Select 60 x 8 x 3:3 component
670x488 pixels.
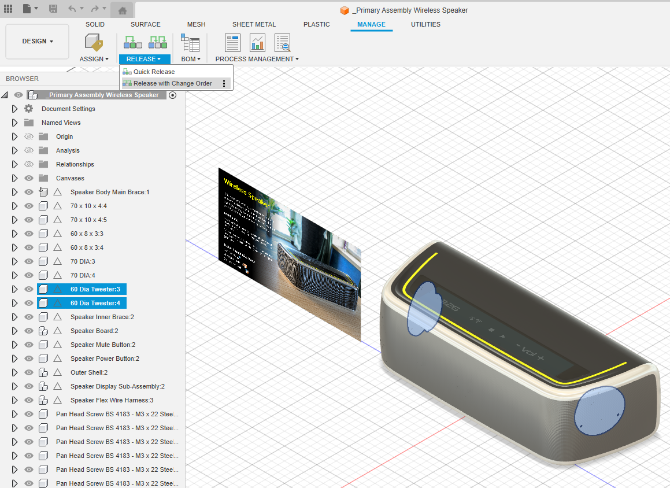pyautogui.click(x=87, y=234)
